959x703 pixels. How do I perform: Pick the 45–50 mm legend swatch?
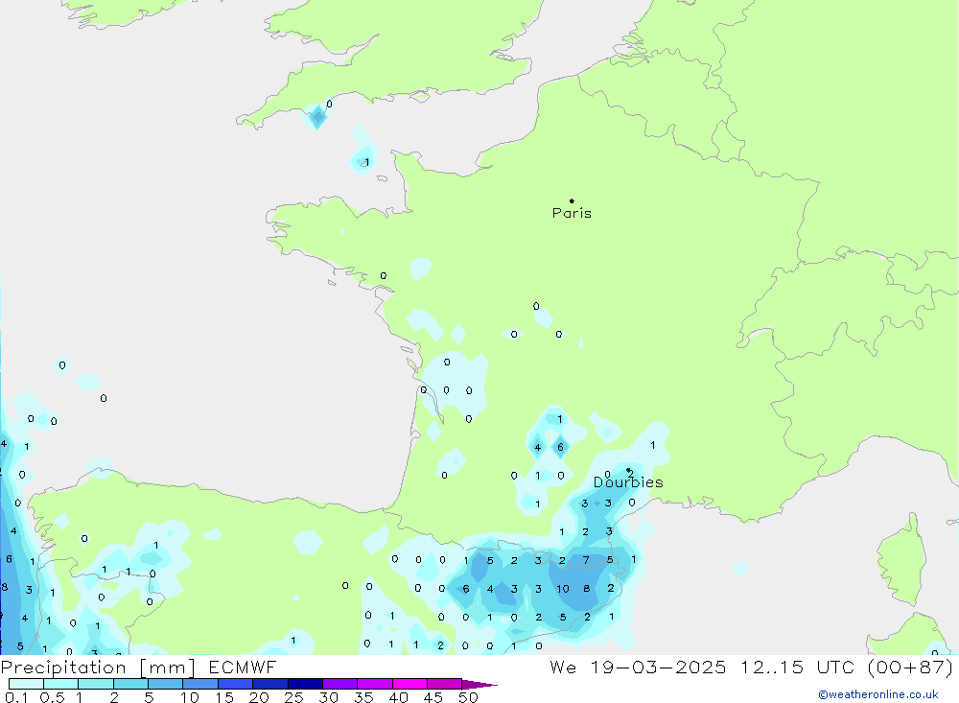pyautogui.click(x=444, y=684)
